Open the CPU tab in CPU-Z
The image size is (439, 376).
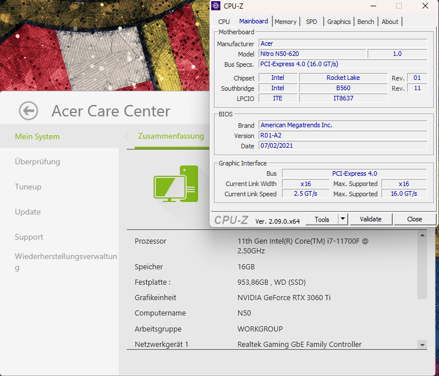224,22
